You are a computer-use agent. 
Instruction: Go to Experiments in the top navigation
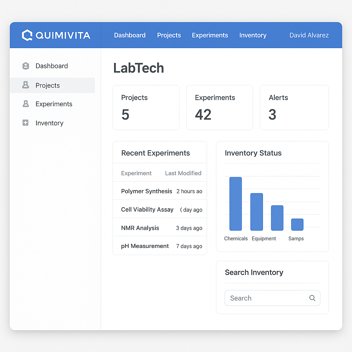(x=210, y=35)
